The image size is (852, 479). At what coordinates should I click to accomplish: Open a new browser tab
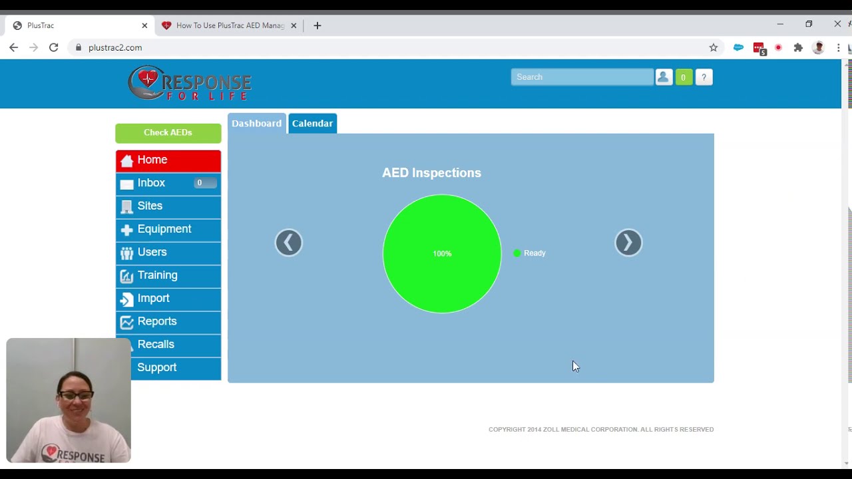[318, 25]
